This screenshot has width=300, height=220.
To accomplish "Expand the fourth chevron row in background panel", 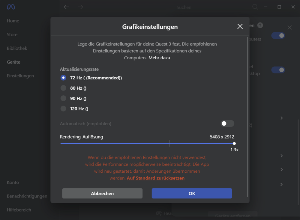I will pyautogui.click(x=281, y=184).
